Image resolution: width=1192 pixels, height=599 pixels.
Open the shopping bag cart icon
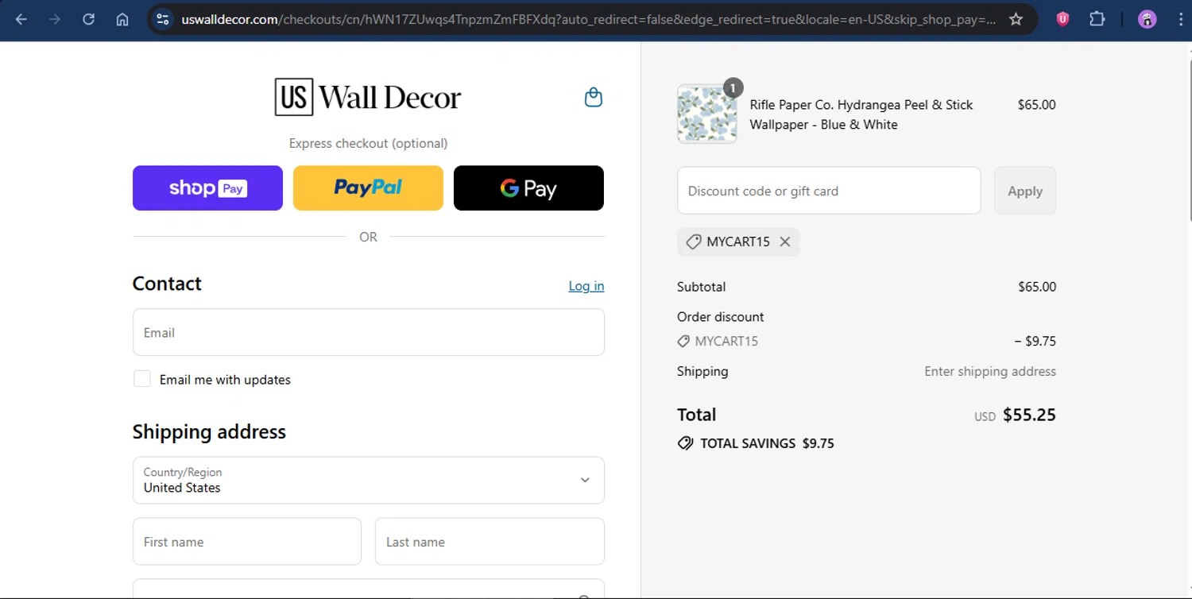click(x=593, y=98)
